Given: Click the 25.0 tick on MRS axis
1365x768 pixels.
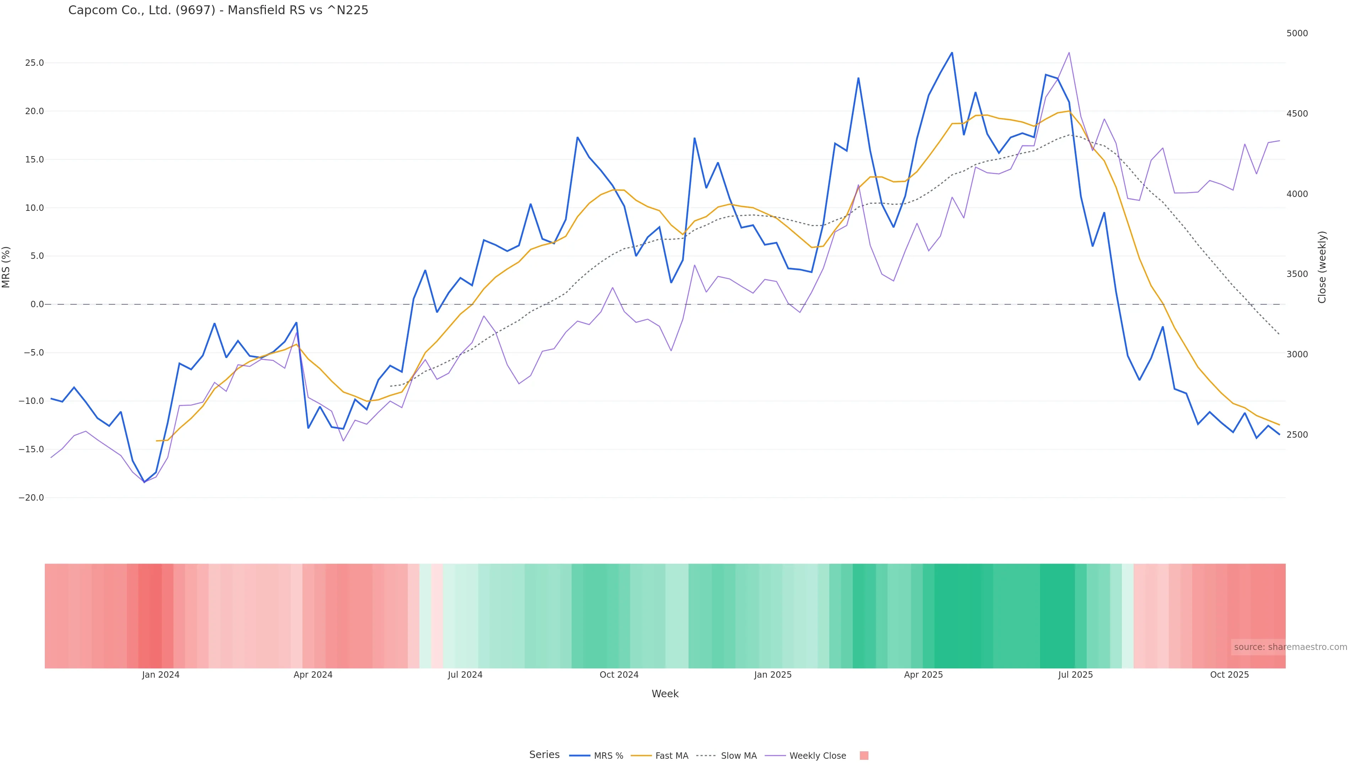Looking at the screenshot, I should (34, 63).
